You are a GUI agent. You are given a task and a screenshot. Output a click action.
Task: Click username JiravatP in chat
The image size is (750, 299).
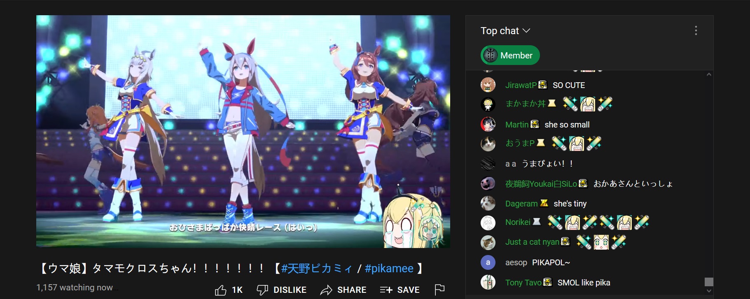click(x=521, y=85)
